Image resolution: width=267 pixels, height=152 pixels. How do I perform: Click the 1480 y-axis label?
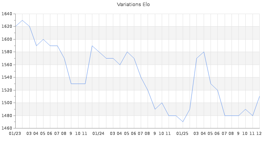[6, 116]
